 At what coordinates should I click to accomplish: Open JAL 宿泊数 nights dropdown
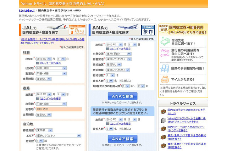point(40,141)
